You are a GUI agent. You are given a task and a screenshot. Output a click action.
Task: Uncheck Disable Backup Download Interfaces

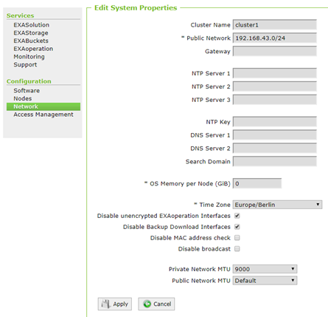[x=237, y=227]
